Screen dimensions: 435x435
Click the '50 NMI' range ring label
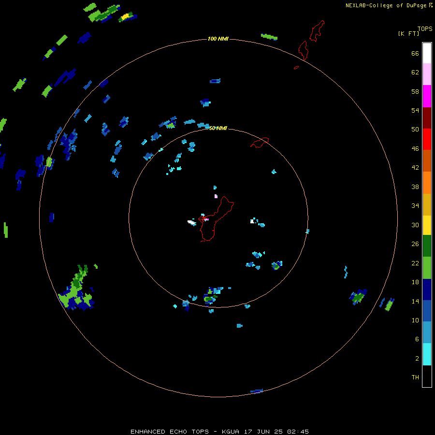(218, 128)
